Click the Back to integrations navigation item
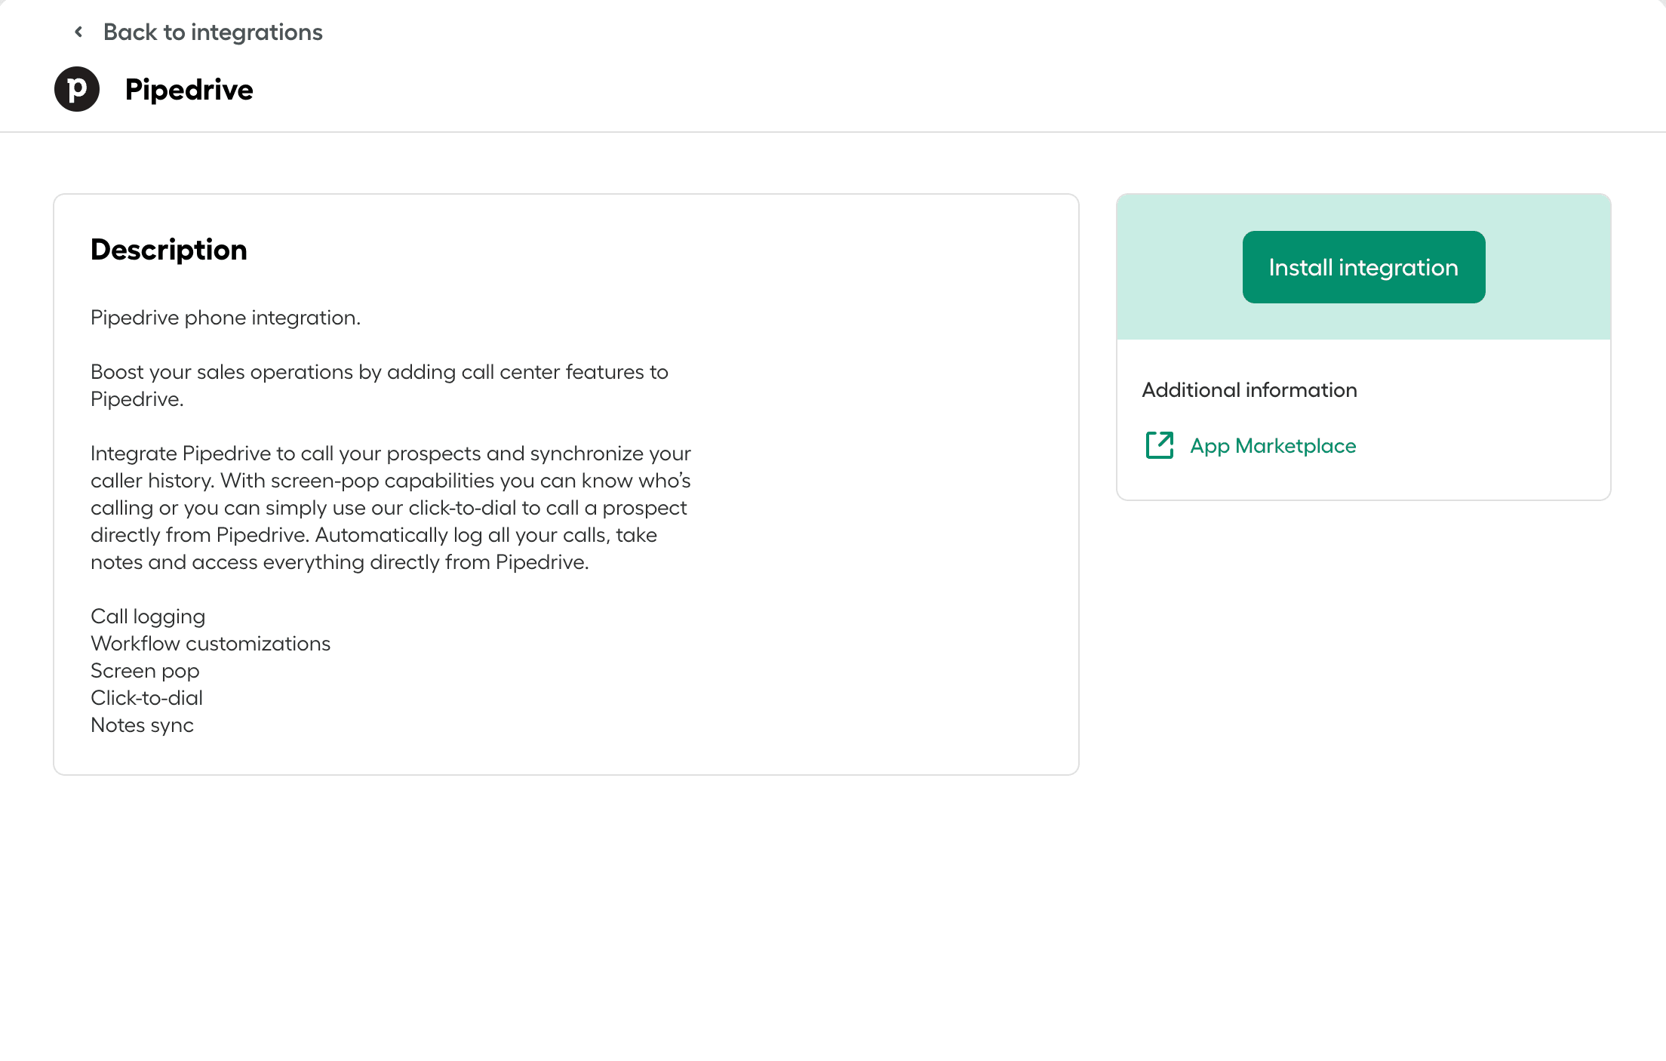 [213, 32]
